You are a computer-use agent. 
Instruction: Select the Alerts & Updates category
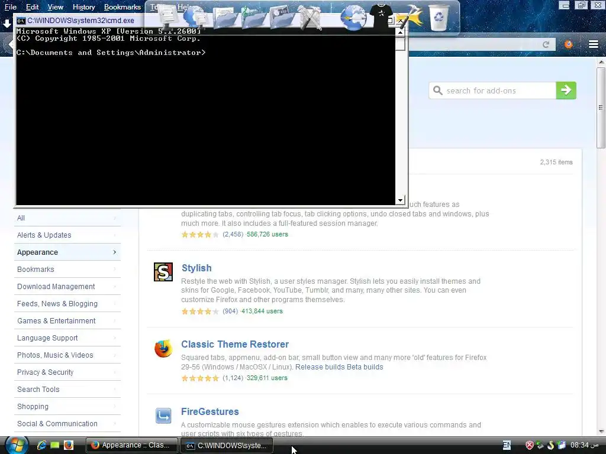coord(67,235)
